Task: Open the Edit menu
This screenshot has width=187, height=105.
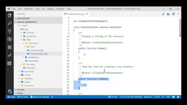Action: coord(20,9)
